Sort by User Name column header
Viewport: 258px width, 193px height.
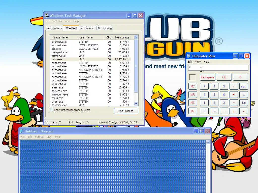[x=90, y=37]
